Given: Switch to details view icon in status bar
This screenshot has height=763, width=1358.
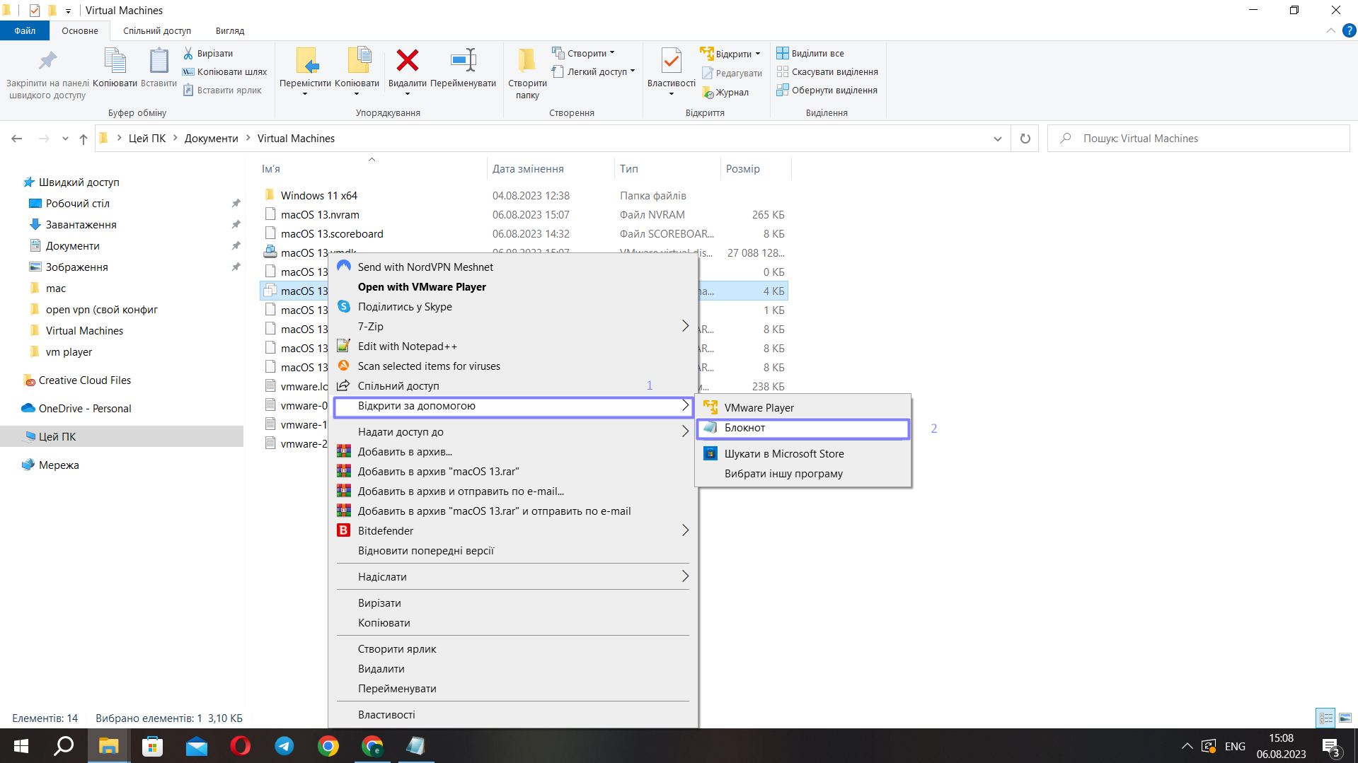Looking at the screenshot, I should (x=1325, y=718).
